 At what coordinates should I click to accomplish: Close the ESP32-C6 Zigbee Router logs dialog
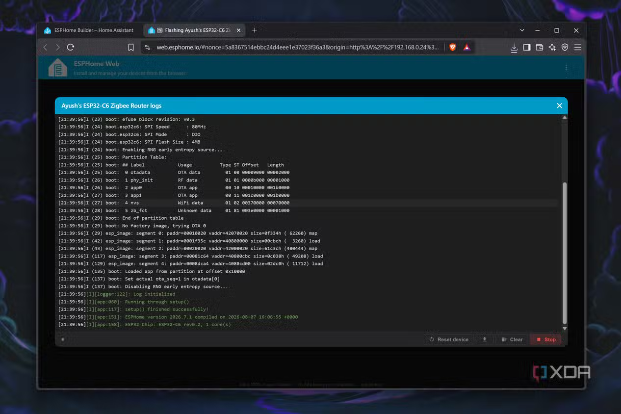559,105
